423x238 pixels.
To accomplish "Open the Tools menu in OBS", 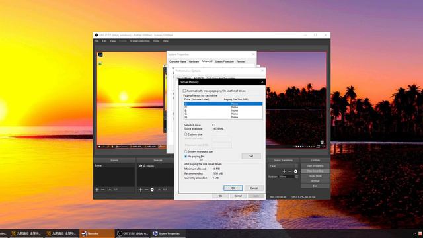I will pos(156,41).
